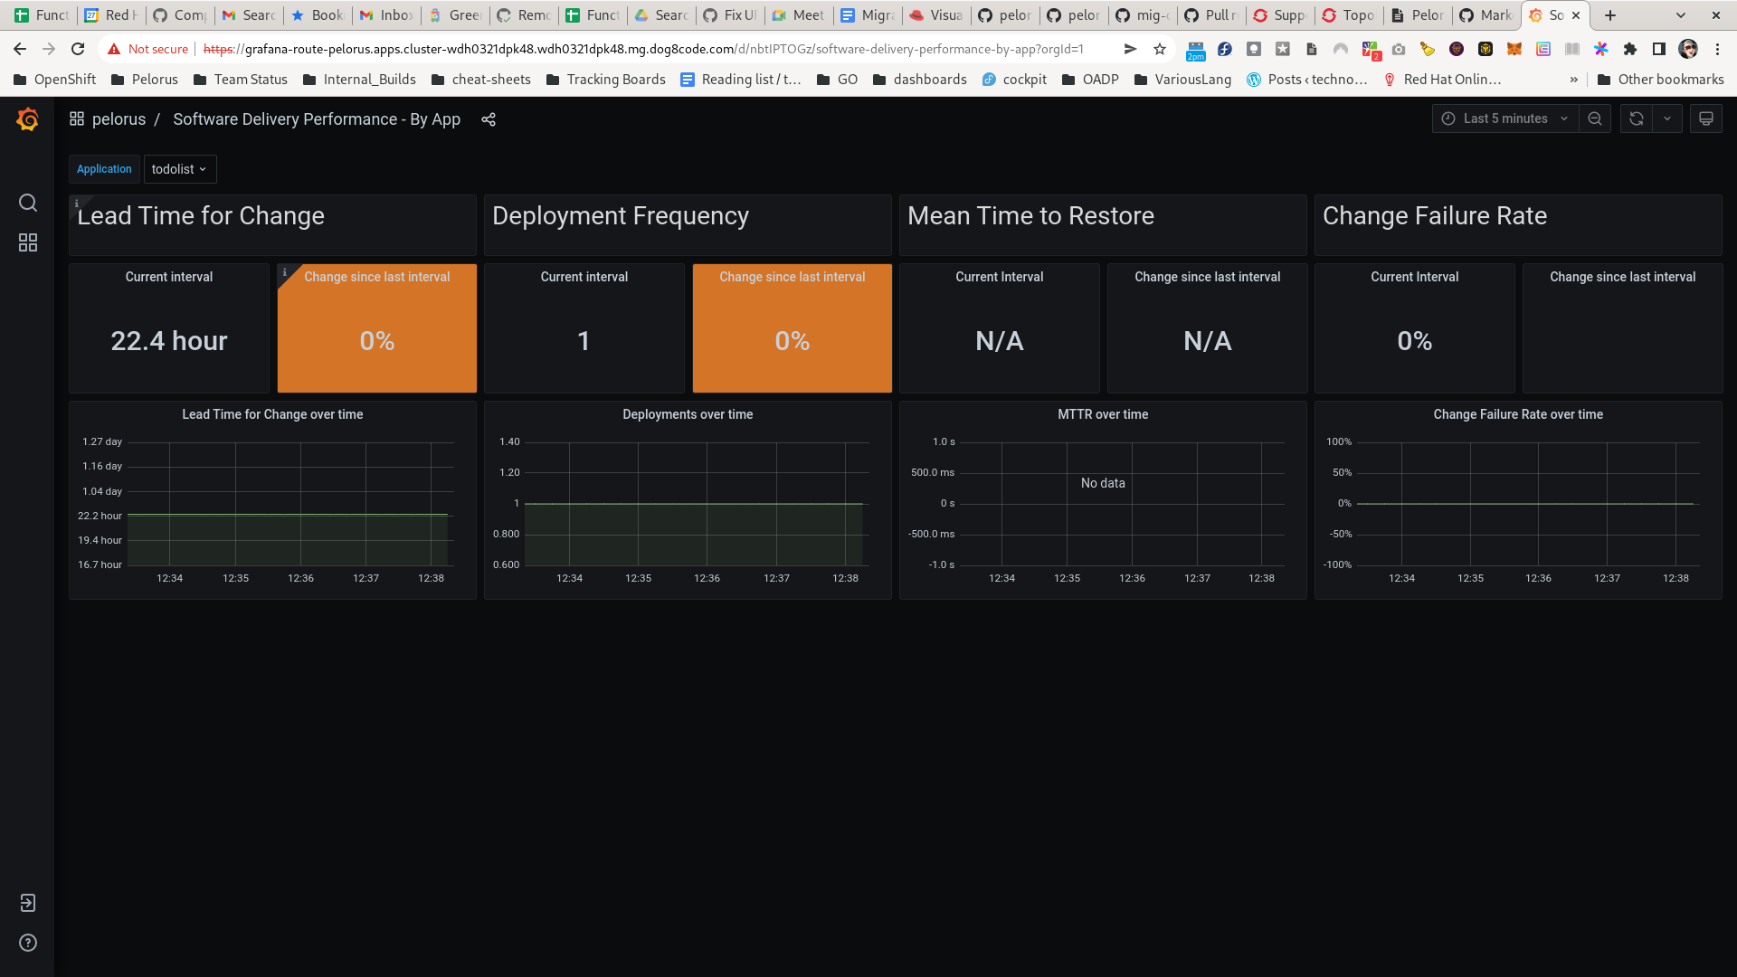View Not secure site information warning
This screenshot has height=977, width=1737.
(x=147, y=49)
